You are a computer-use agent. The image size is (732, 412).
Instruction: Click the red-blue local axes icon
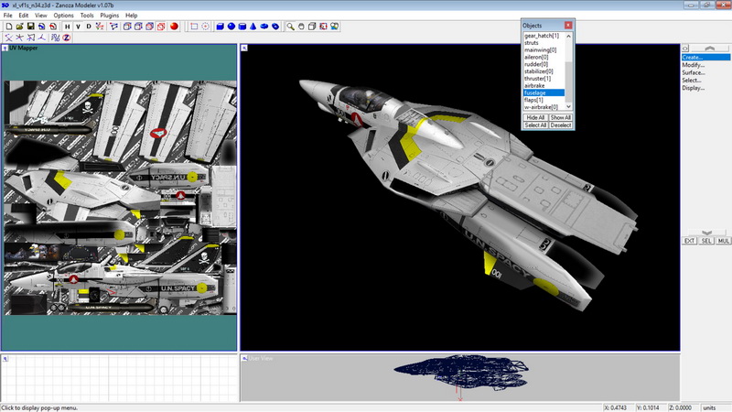point(42,38)
